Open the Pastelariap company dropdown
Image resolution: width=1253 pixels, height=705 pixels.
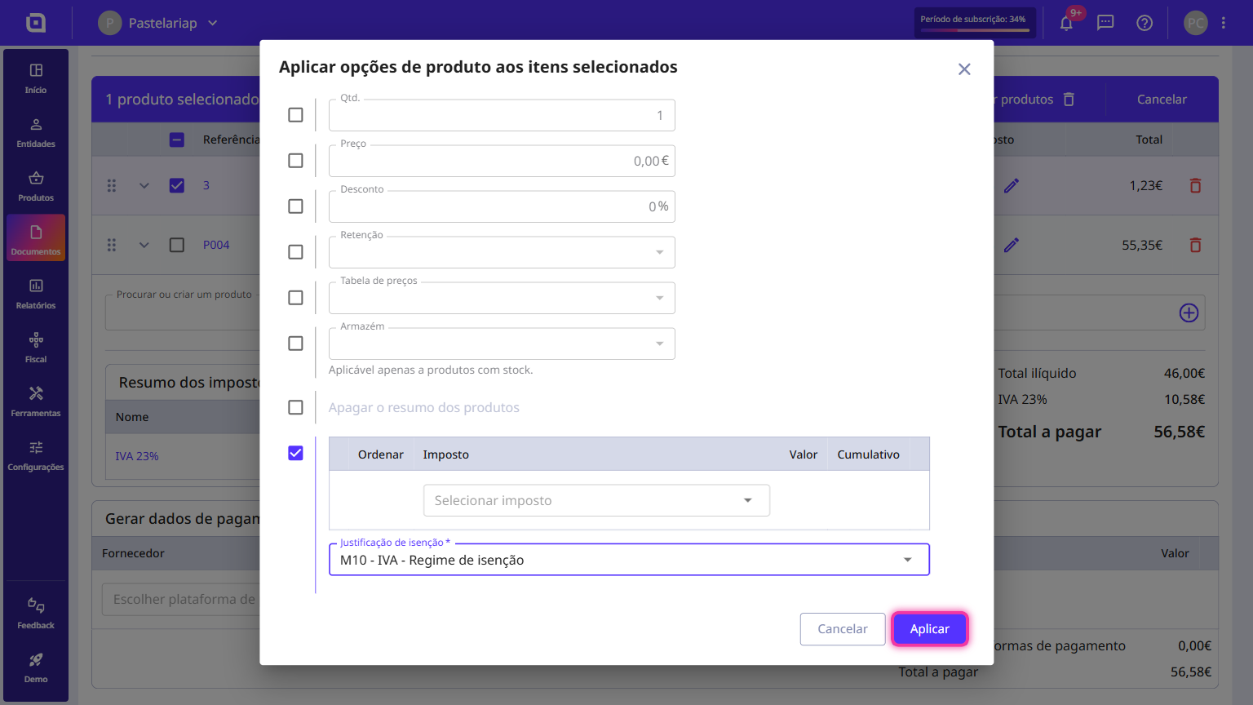pos(159,23)
